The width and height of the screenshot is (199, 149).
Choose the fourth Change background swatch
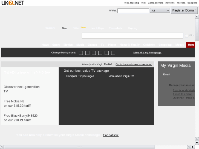tap(100, 53)
